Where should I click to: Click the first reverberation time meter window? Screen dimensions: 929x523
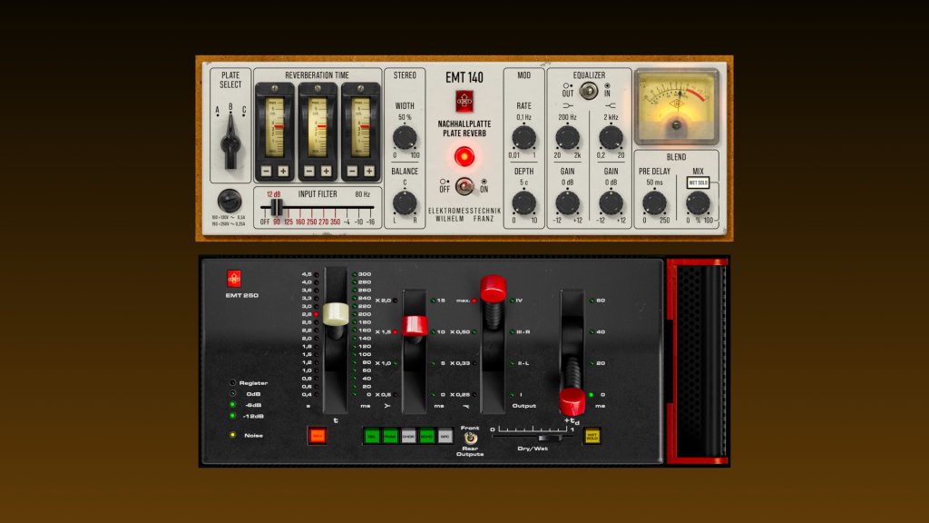(x=274, y=127)
